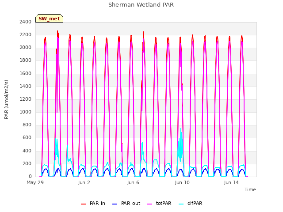Click the May 29 x-axis tick label

tap(35, 182)
